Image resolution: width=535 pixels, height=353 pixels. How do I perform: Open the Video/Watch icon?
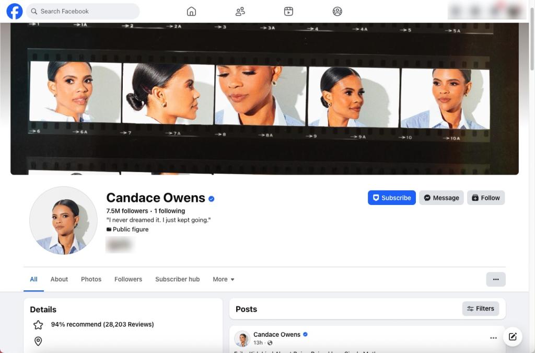tap(288, 11)
